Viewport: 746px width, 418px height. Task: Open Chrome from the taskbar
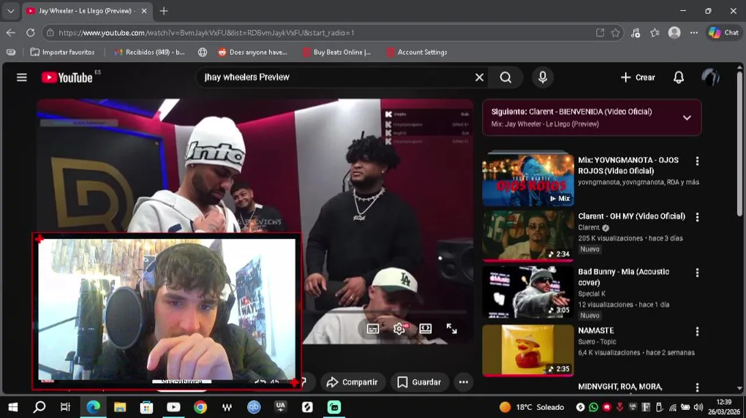pos(200,407)
